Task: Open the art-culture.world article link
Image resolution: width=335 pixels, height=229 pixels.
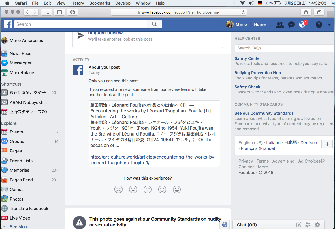Action: [x=153, y=160]
